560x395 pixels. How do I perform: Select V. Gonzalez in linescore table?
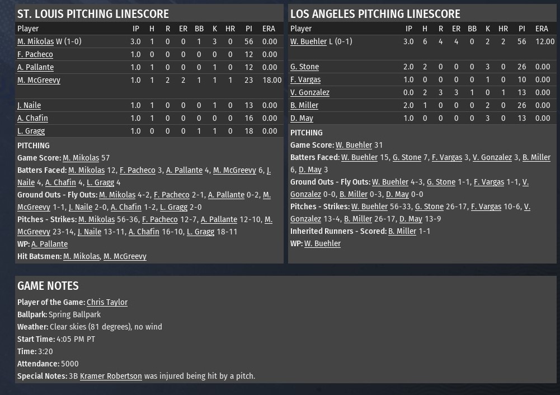[x=309, y=92]
